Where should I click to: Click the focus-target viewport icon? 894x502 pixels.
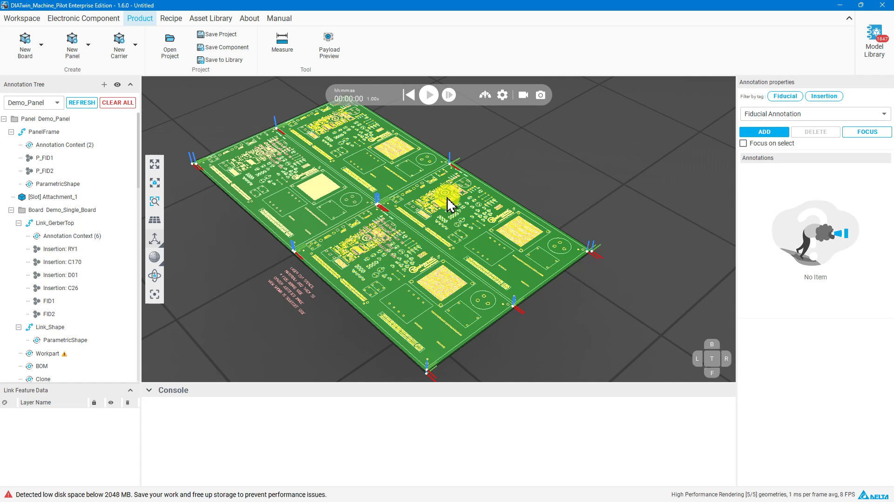click(155, 294)
